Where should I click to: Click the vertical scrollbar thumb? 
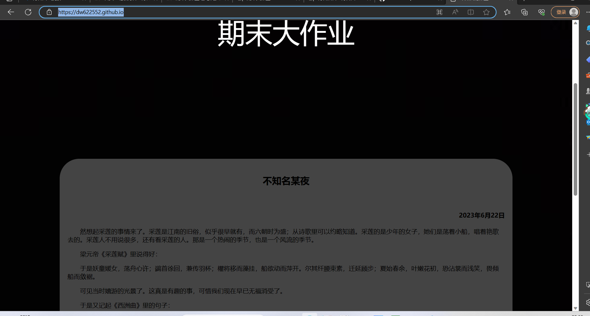(575, 139)
